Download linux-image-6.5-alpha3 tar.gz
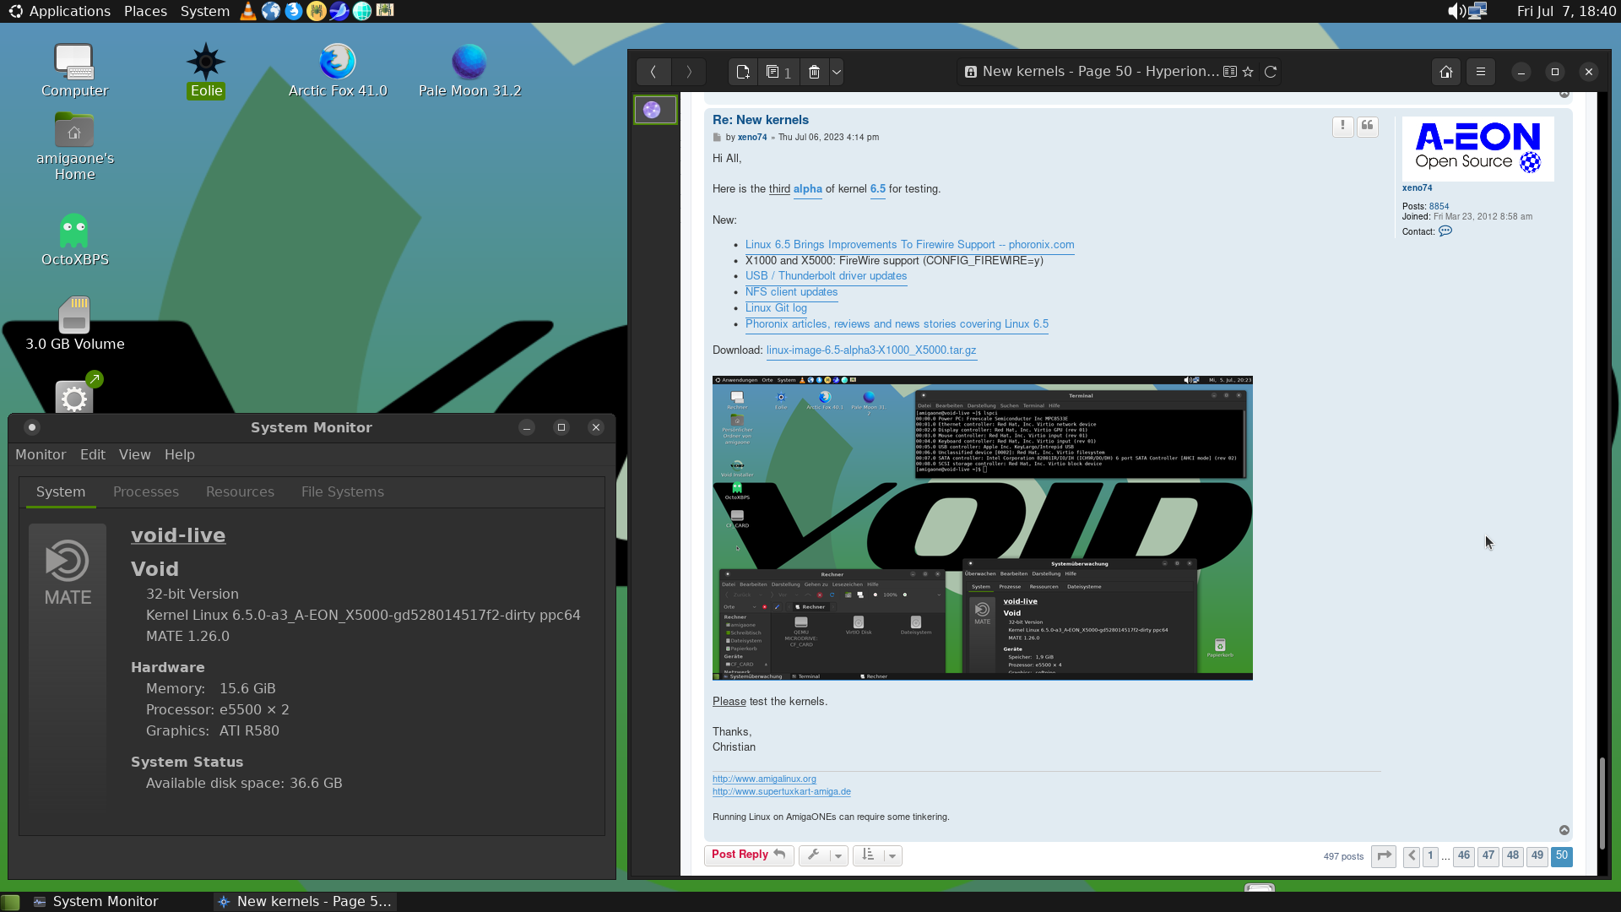This screenshot has height=912, width=1621. pos(871,350)
